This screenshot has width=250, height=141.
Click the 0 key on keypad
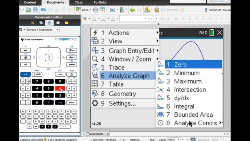[37, 103]
